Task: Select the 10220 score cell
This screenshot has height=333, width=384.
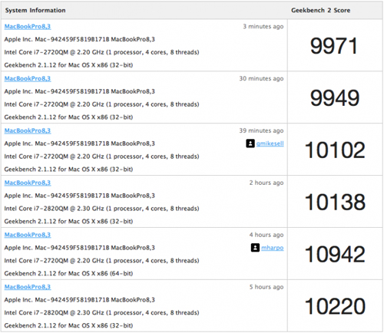Action: [x=335, y=306]
